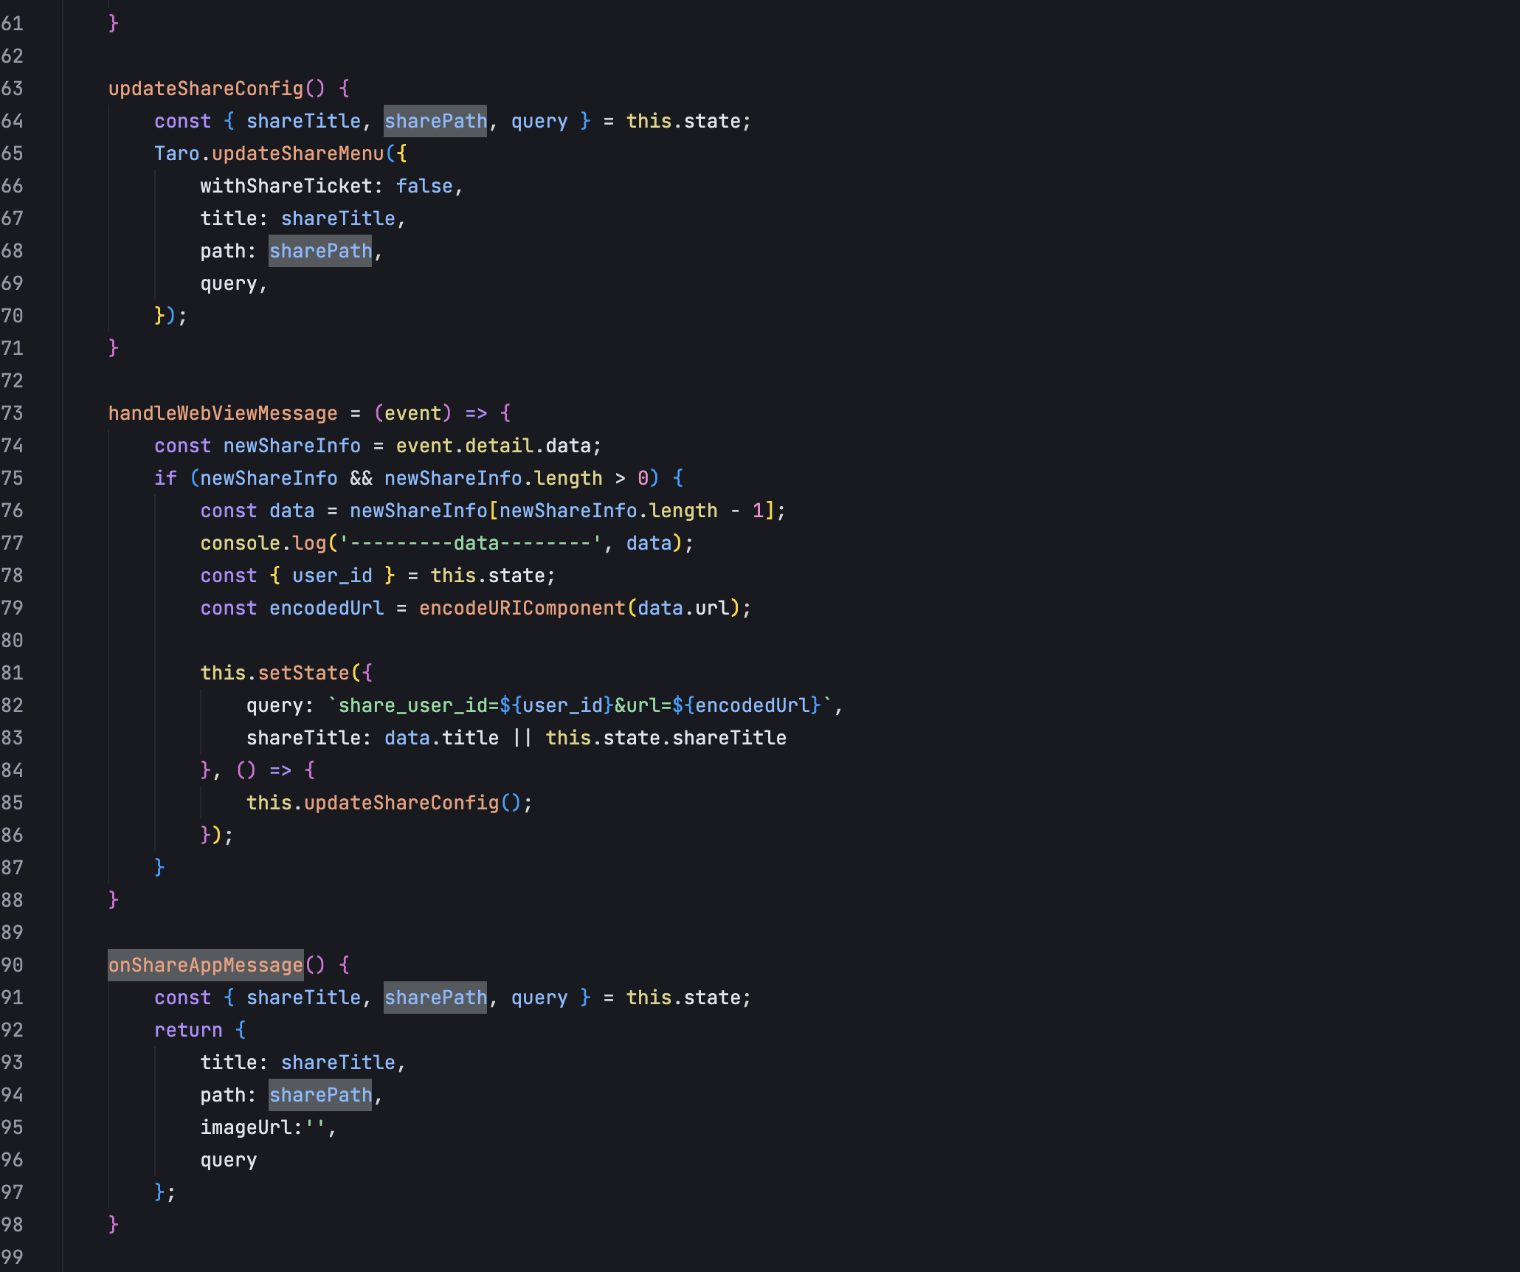Click withShareTicket property on line 66
This screenshot has height=1272, width=1520.
click(x=286, y=186)
